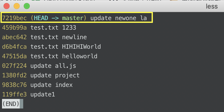Image resolution: width=224 pixels, height=112 pixels.
Task: Click the 'update newone la' commit message
Action: point(119,18)
